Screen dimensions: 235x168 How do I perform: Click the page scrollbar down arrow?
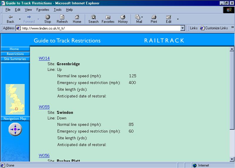[232, 159]
